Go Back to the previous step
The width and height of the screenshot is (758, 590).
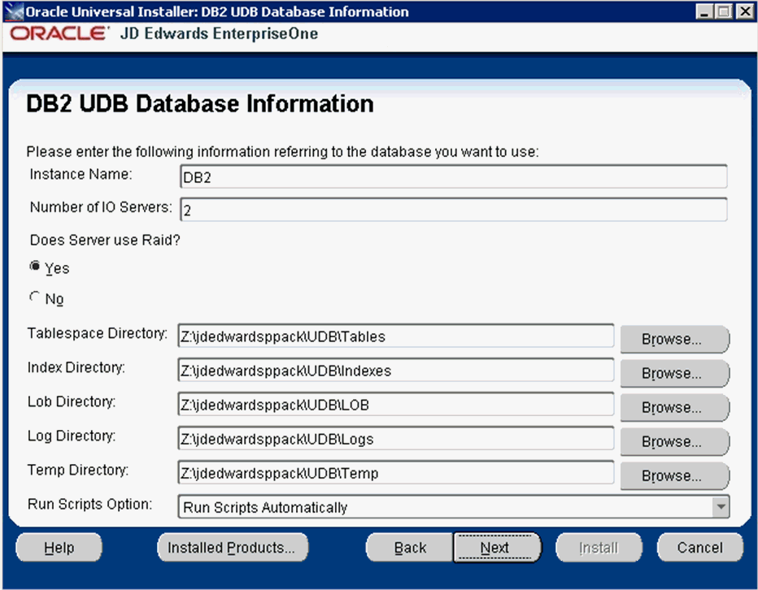point(410,548)
